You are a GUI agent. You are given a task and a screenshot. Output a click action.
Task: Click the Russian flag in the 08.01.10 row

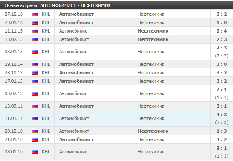pos(35,152)
